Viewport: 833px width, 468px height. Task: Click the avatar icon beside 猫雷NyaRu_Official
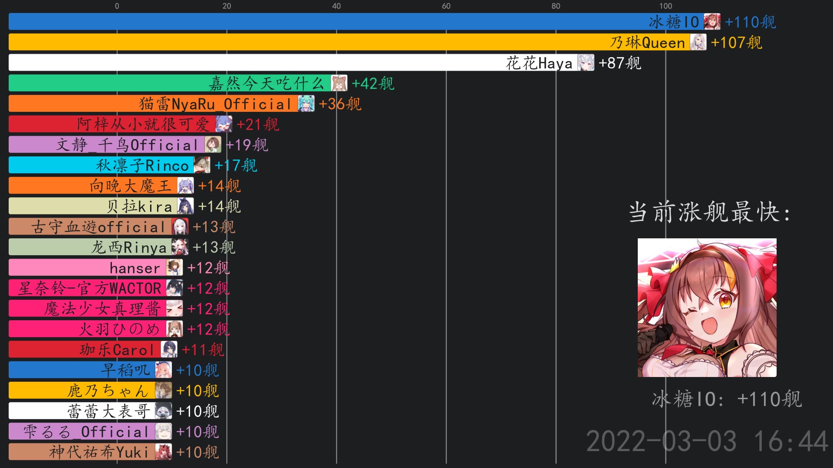point(306,104)
